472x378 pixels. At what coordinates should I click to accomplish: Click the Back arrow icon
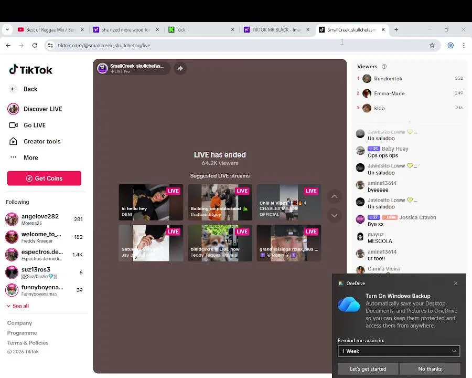point(13,89)
